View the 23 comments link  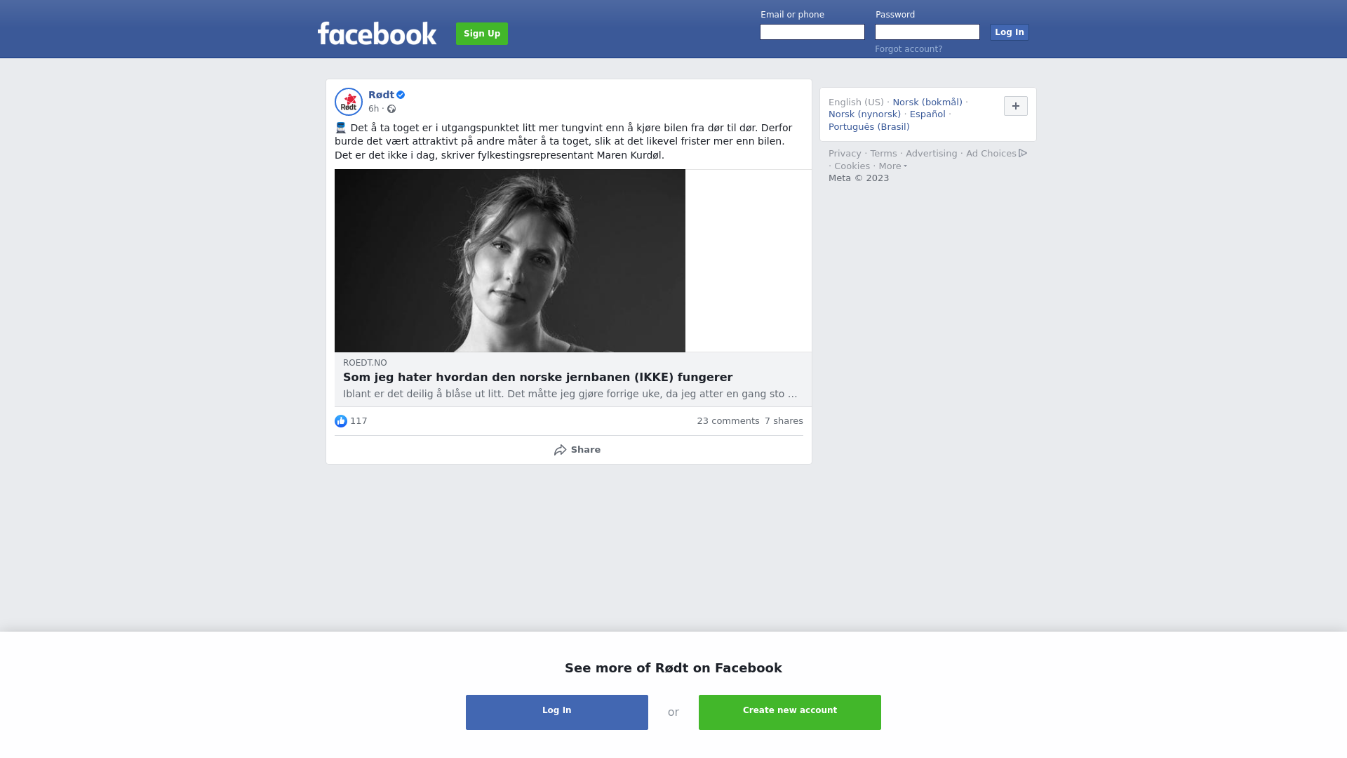[x=728, y=421]
